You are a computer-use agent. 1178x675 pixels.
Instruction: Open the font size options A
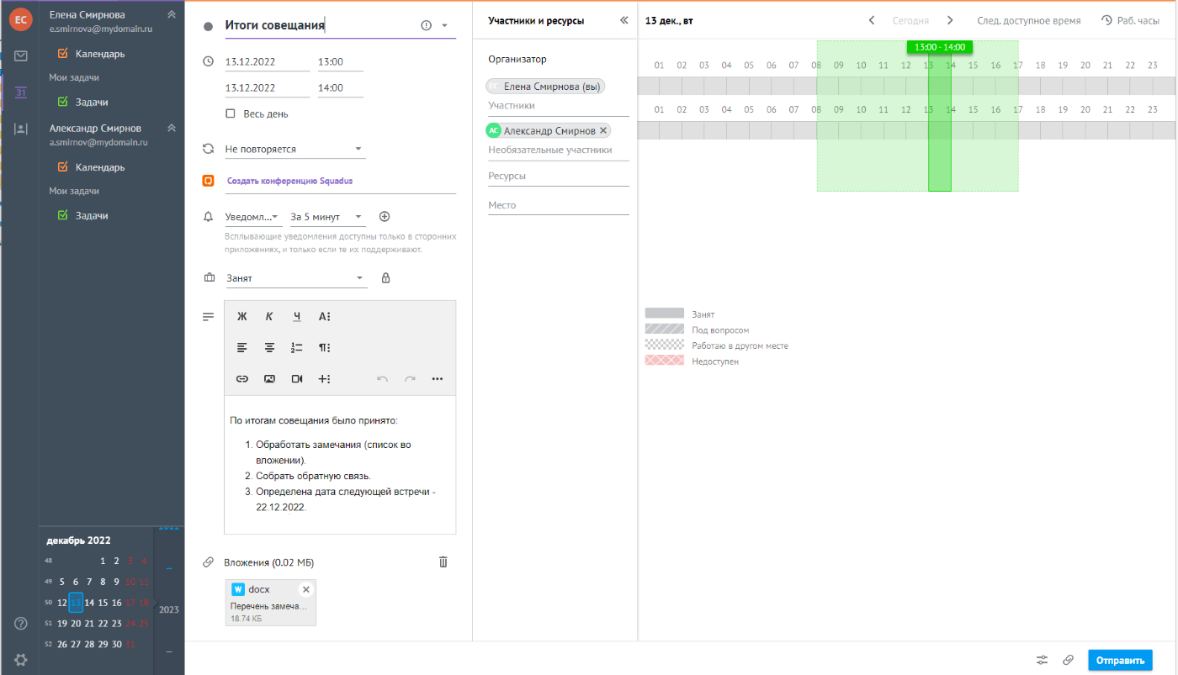click(325, 317)
